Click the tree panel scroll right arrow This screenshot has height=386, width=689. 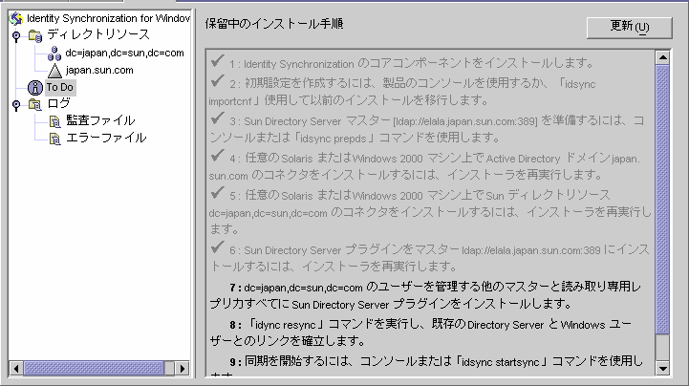182,368
